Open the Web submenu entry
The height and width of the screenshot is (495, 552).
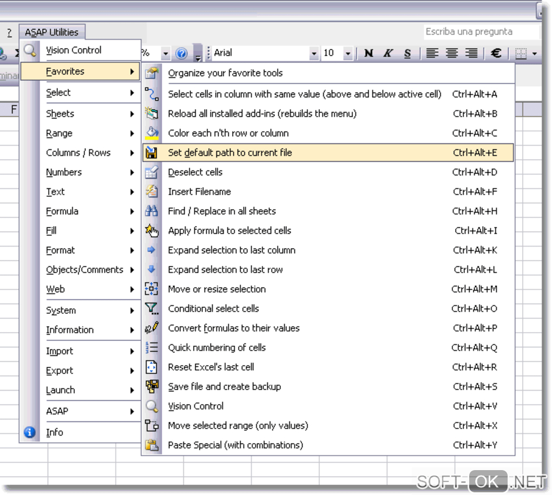(x=81, y=289)
